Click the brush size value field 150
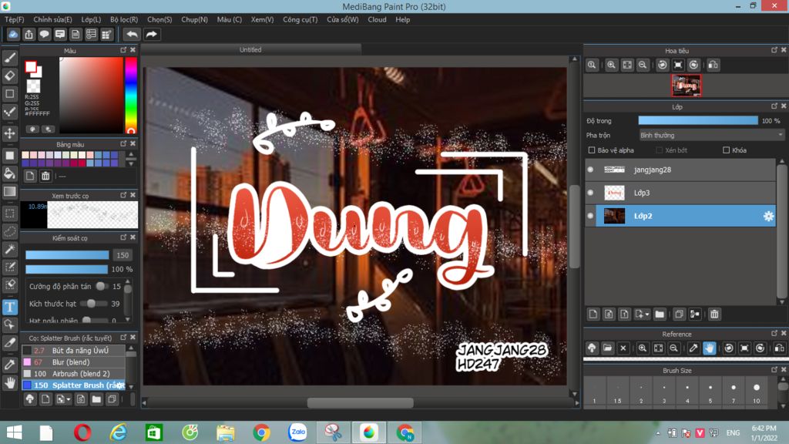Viewport: 789px width, 444px height. click(123, 255)
